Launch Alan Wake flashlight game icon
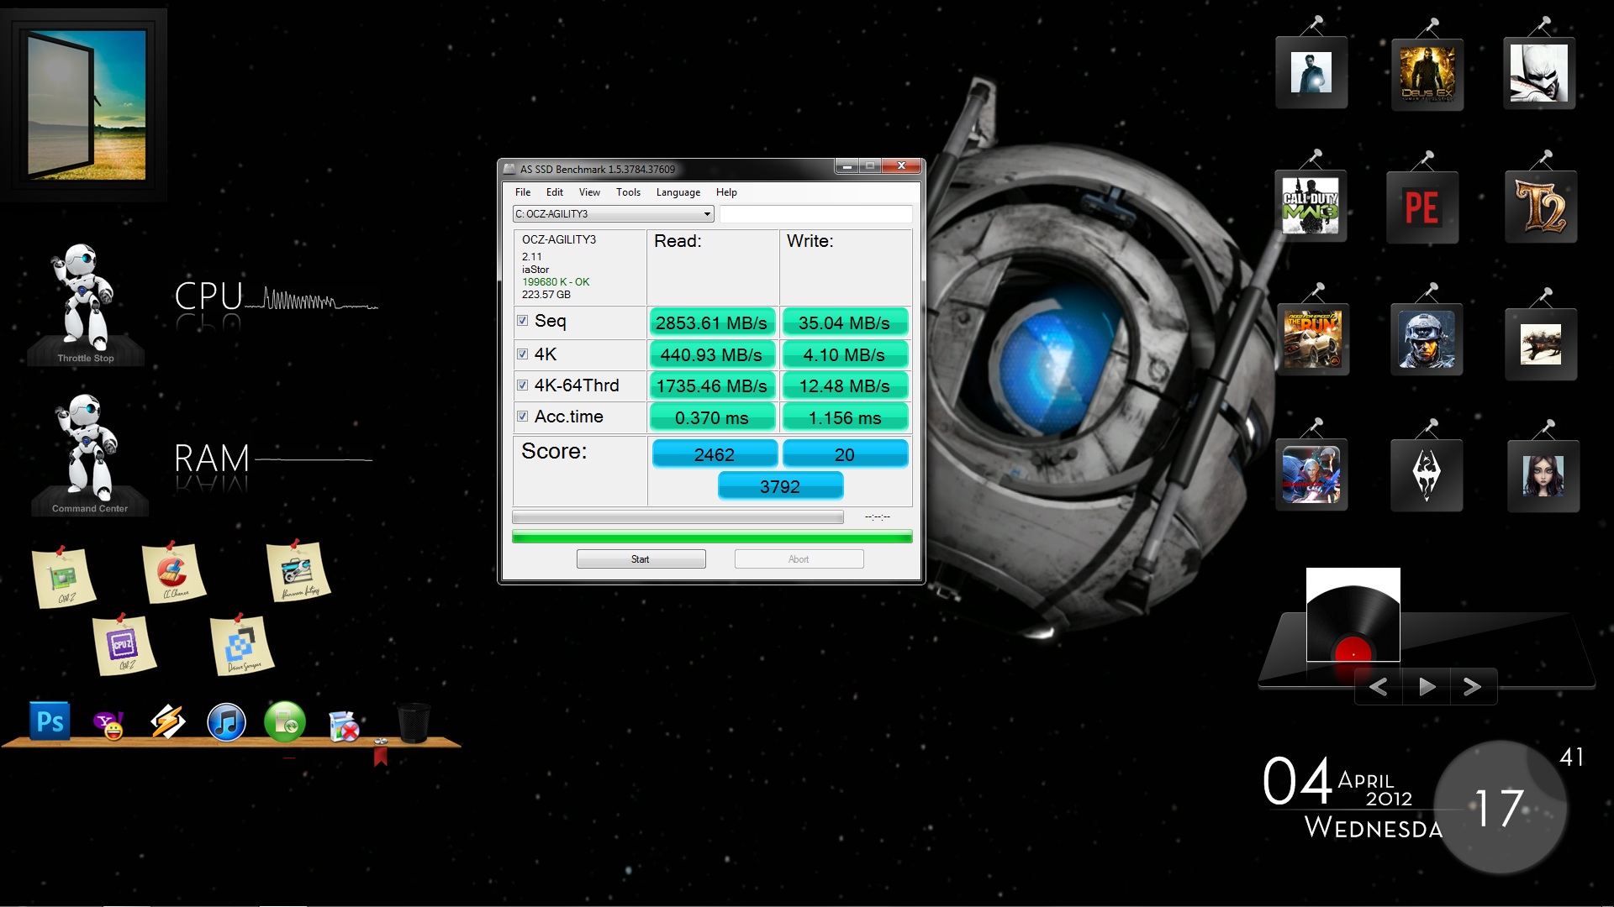 1311,73
